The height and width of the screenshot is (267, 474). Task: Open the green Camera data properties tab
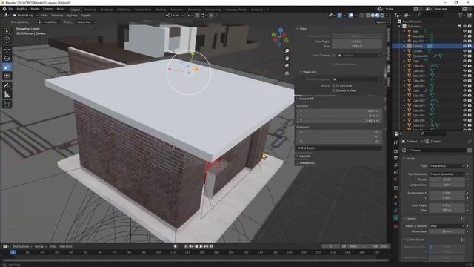(396, 217)
